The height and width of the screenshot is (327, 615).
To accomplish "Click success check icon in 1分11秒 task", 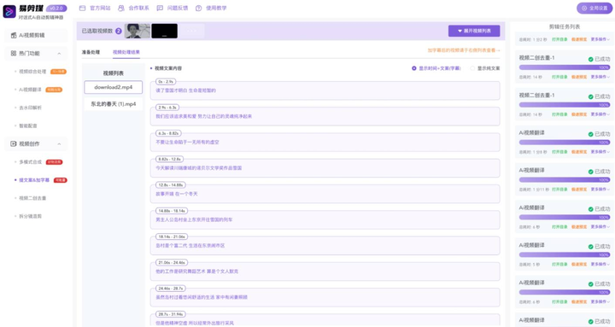I will click(x=591, y=172).
